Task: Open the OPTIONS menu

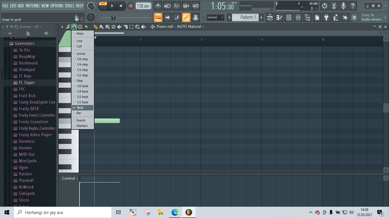Action: (57, 6)
